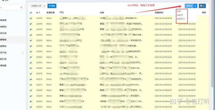Uncheck the row 110271 checkbox
The height and width of the screenshot is (110, 215).
[x=31, y=85]
